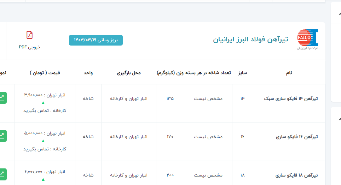Click the قیمت ( تومان ) column header
341x185 pixels.
click(45, 73)
